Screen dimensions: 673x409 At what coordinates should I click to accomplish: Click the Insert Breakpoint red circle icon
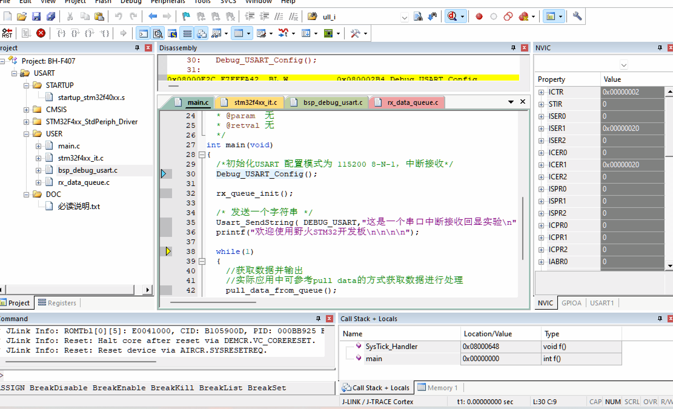tap(479, 16)
